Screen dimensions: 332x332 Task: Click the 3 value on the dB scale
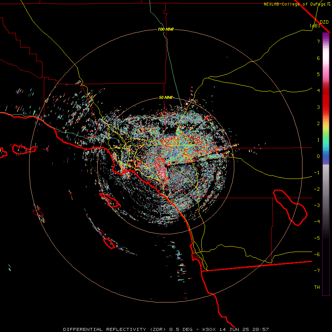(x=318, y=107)
